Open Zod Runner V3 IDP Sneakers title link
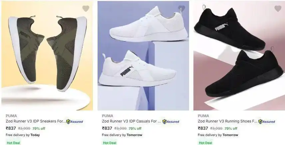 coord(36,121)
